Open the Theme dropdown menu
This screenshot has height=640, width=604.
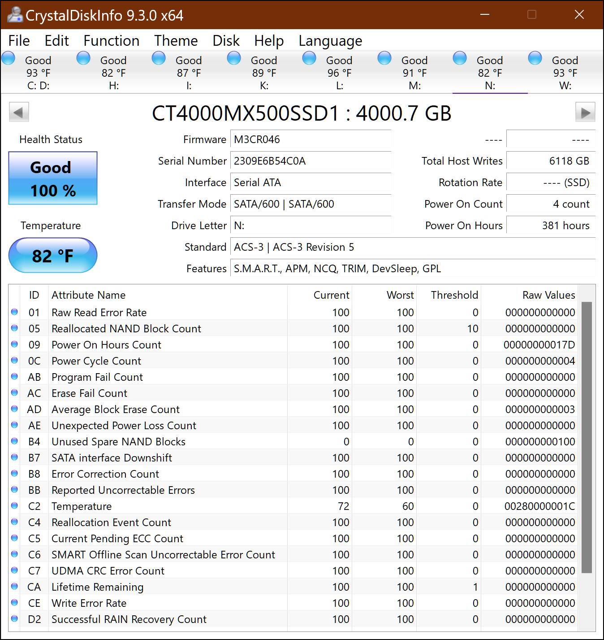click(175, 40)
